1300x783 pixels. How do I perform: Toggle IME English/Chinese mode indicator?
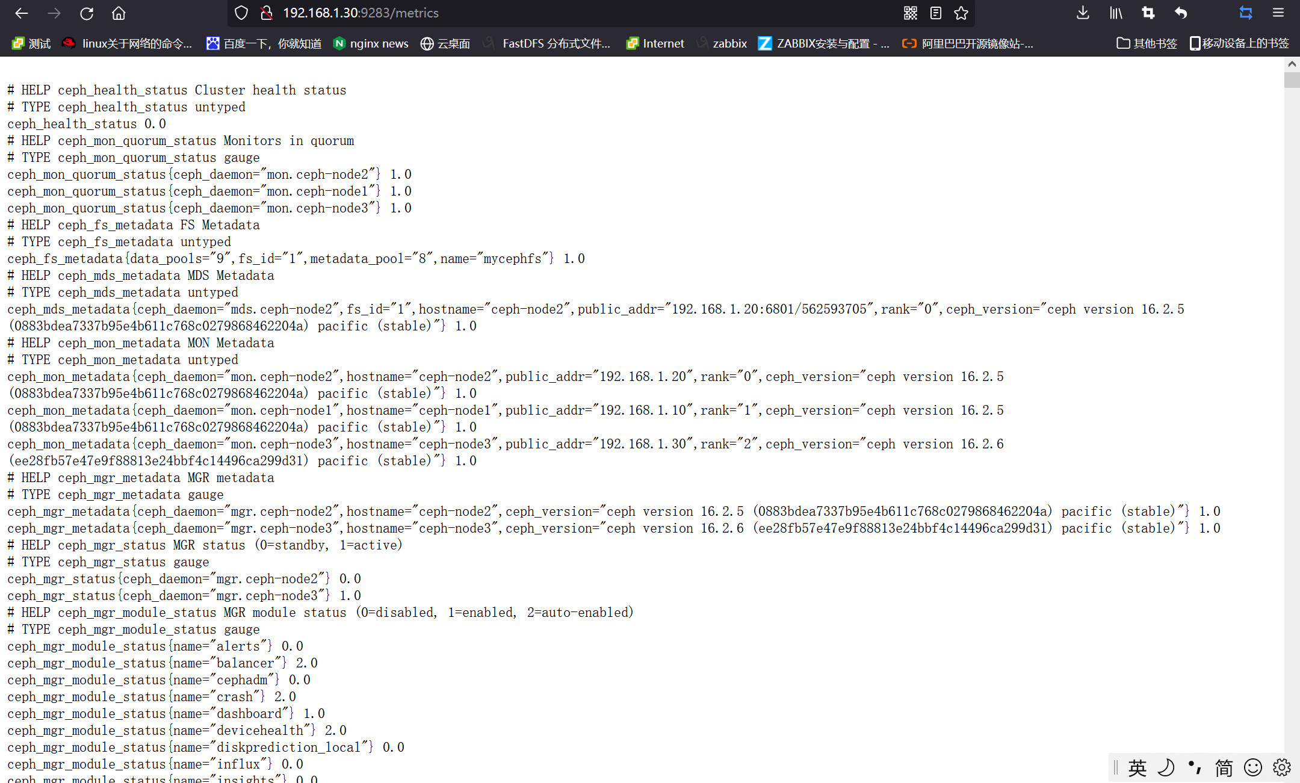tap(1137, 768)
